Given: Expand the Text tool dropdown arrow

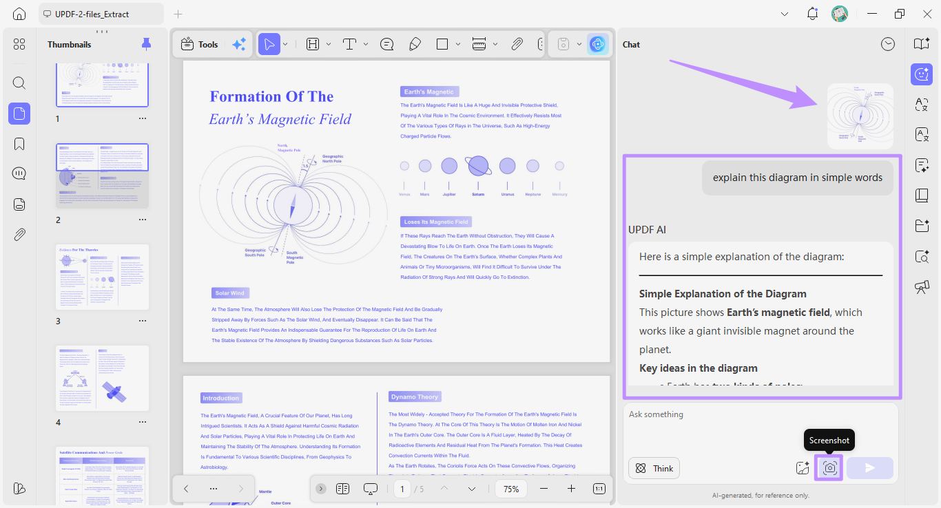Looking at the screenshot, I should (366, 44).
